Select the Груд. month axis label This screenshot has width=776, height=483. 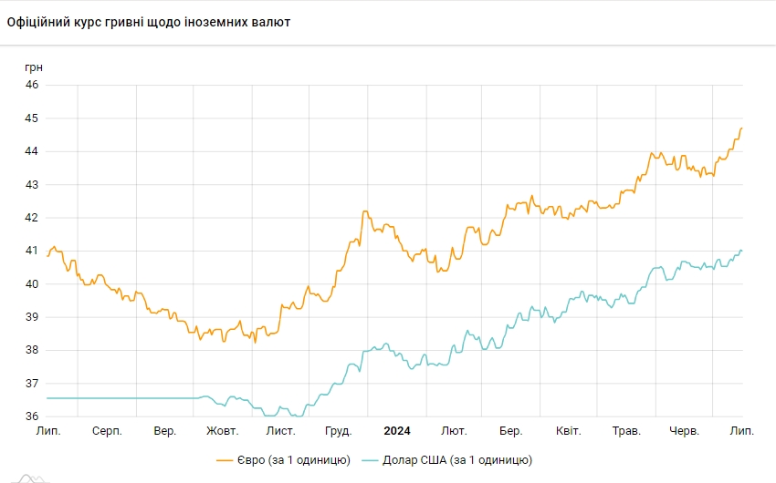[x=339, y=430]
